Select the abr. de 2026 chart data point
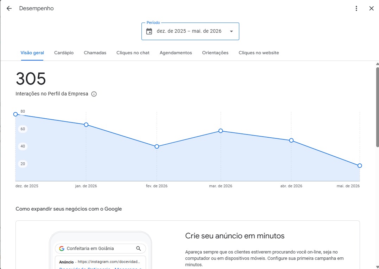Image resolution: width=379 pixels, height=269 pixels. click(291, 140)
